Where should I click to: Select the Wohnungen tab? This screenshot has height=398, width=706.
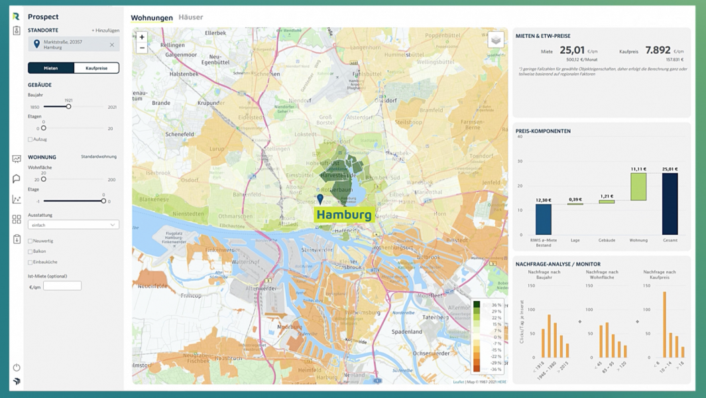click(x=152, y=18)
